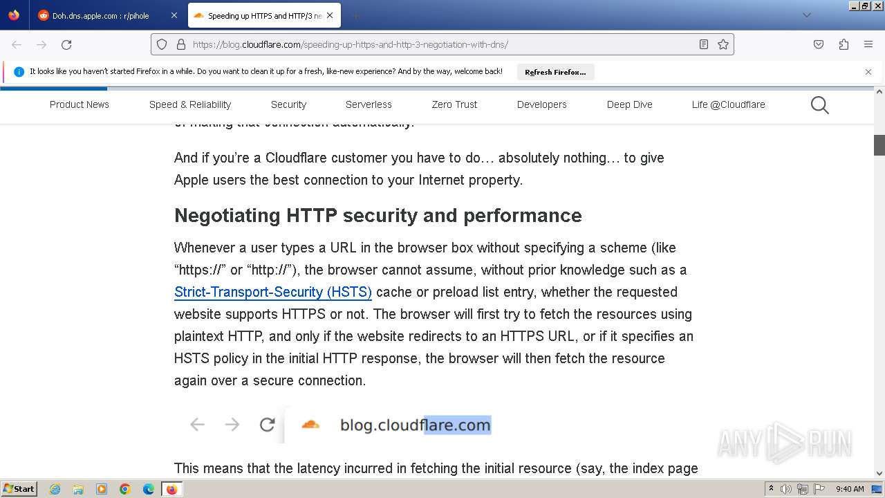Open Serverless category
Viewport: 885px width, 498px height.
coord(369,104)
